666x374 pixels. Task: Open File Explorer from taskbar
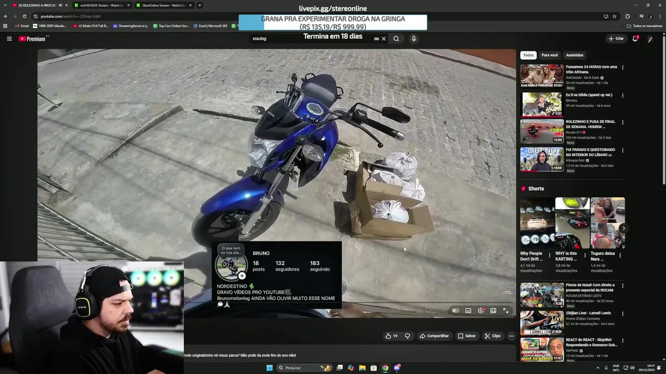coord(362,368)
